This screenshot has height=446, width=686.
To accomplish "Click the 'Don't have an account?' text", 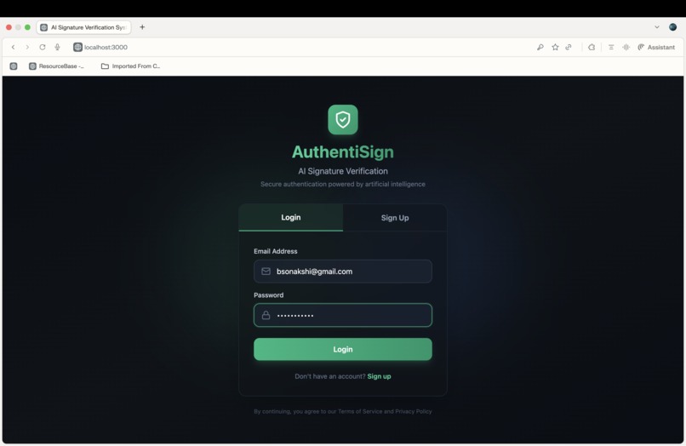I will [330, 376].
